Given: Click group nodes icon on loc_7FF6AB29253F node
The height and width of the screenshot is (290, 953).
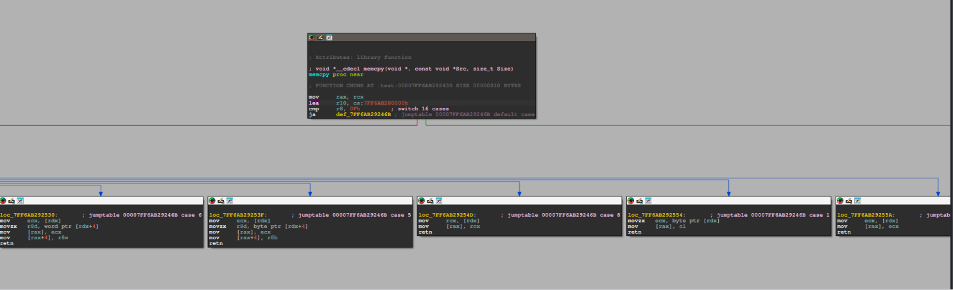Looking at the screenshot, I should [230, 201].
